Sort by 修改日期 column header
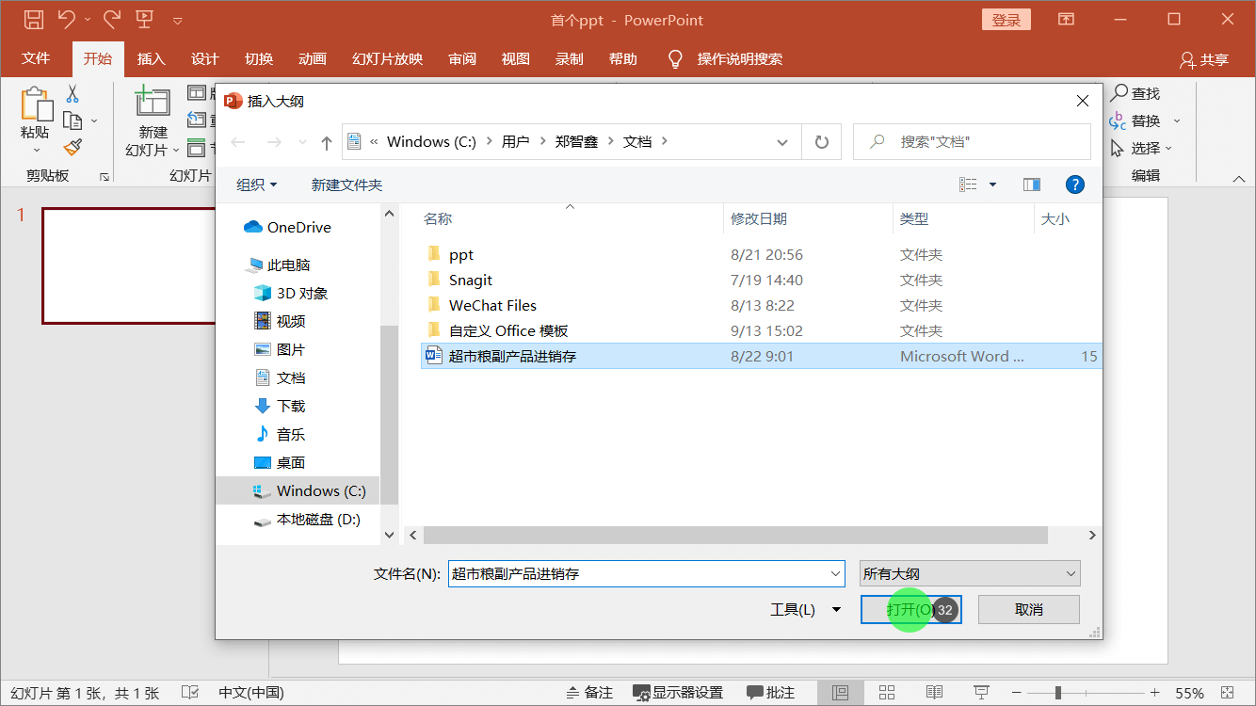This screenshot has height=706, width=1256. tap(759, 218)
